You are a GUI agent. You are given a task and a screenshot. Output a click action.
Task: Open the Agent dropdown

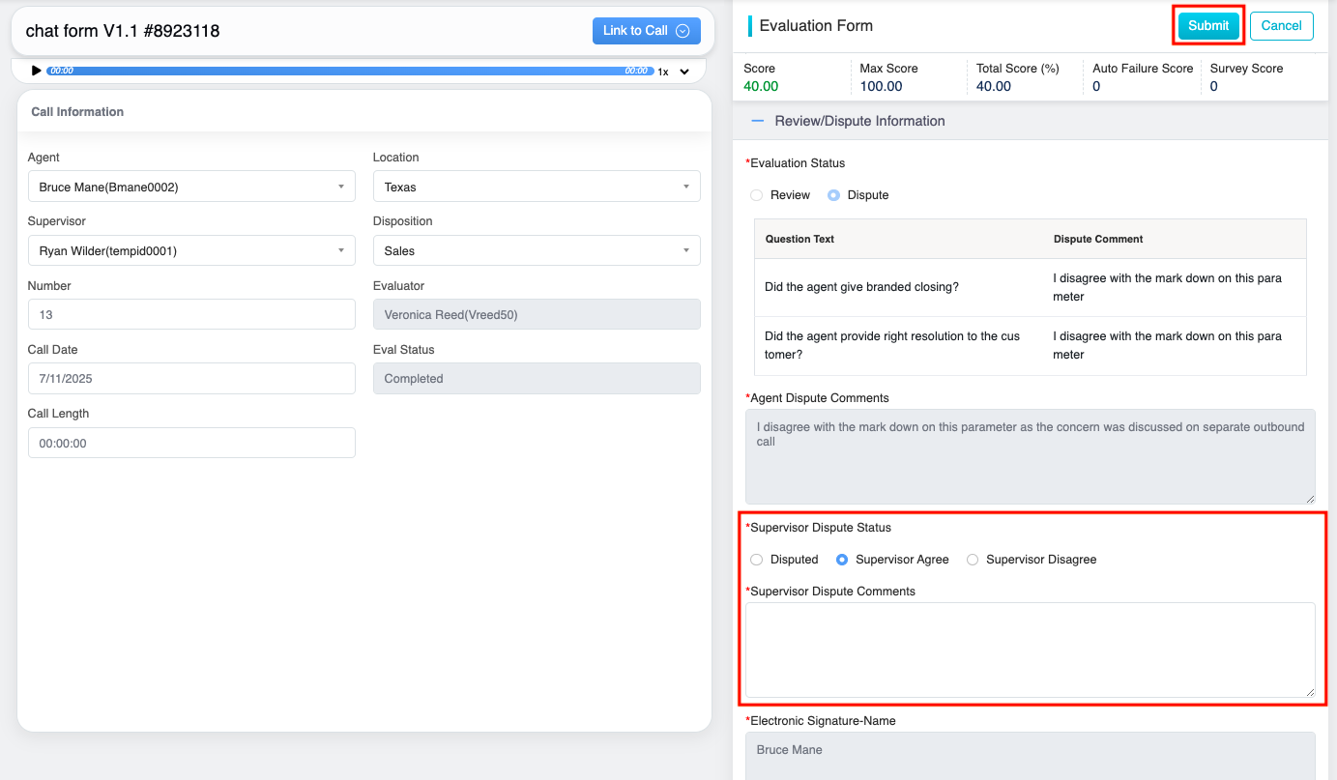point(191,187)
